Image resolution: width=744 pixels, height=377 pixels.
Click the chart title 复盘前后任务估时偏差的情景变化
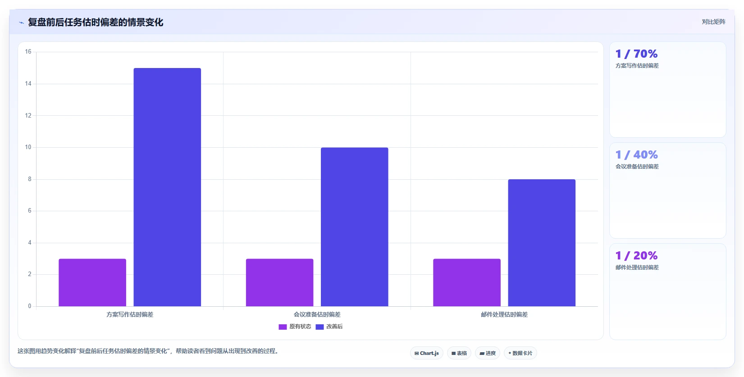[96, 23]
